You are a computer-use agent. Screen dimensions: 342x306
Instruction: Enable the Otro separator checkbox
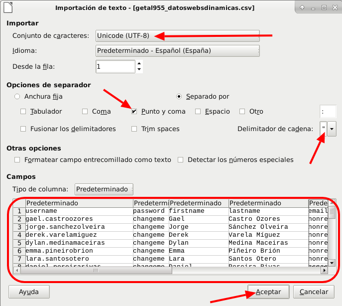(x=242, y=112)
